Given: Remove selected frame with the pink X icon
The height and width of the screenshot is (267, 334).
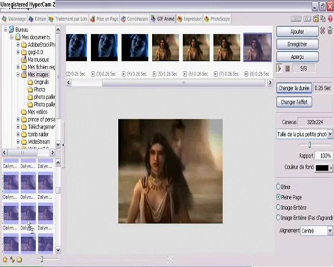Looking at the screenshot, I should (322, 31).
